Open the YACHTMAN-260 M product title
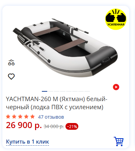This screenshot has height=151, width=135. (57, 103)
